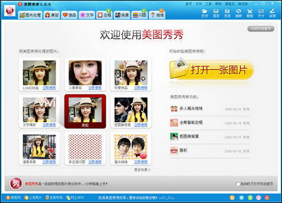Open the 多人摇头娃娃 new feature entry
The image size is (282, 203).
click(x=210, y=109)
